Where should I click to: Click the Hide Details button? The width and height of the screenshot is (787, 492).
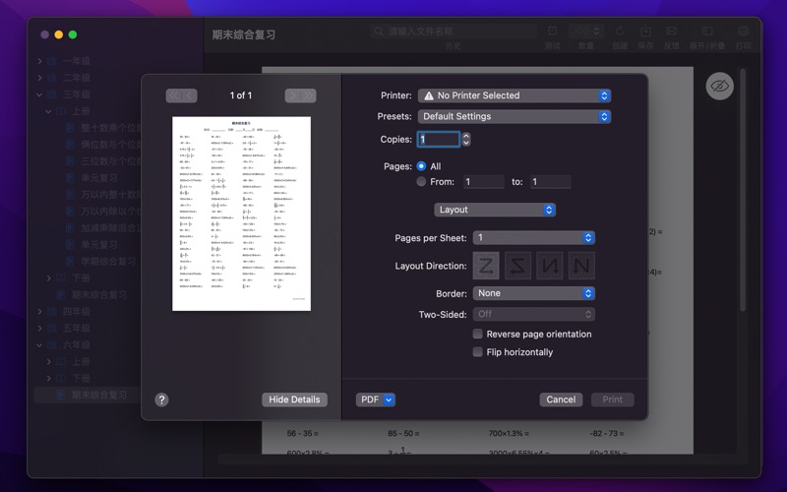(x=294, y=400)
